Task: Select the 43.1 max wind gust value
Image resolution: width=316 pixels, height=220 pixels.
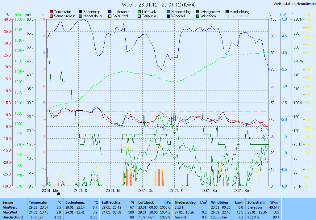Action: pos(239,212)
